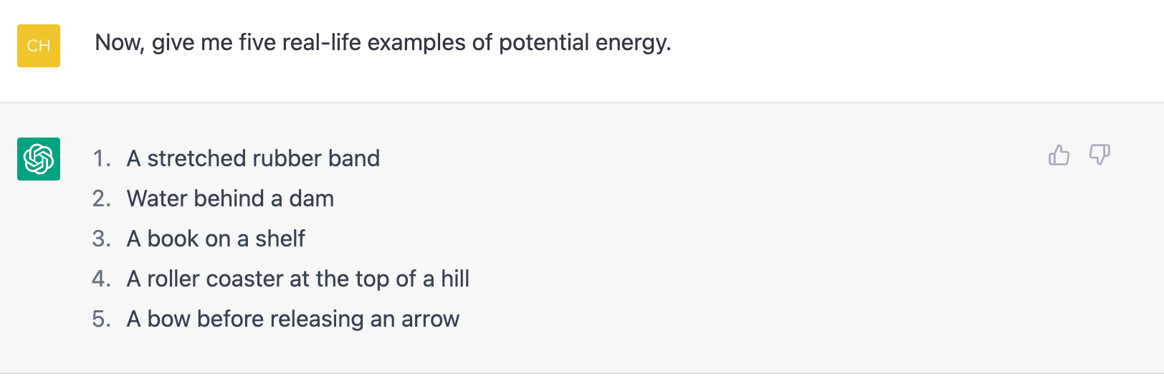The height and width of the screenshot is (384, 1164).
Task: Click the 'Water behind a dam' list item
Action: point(230,198)
